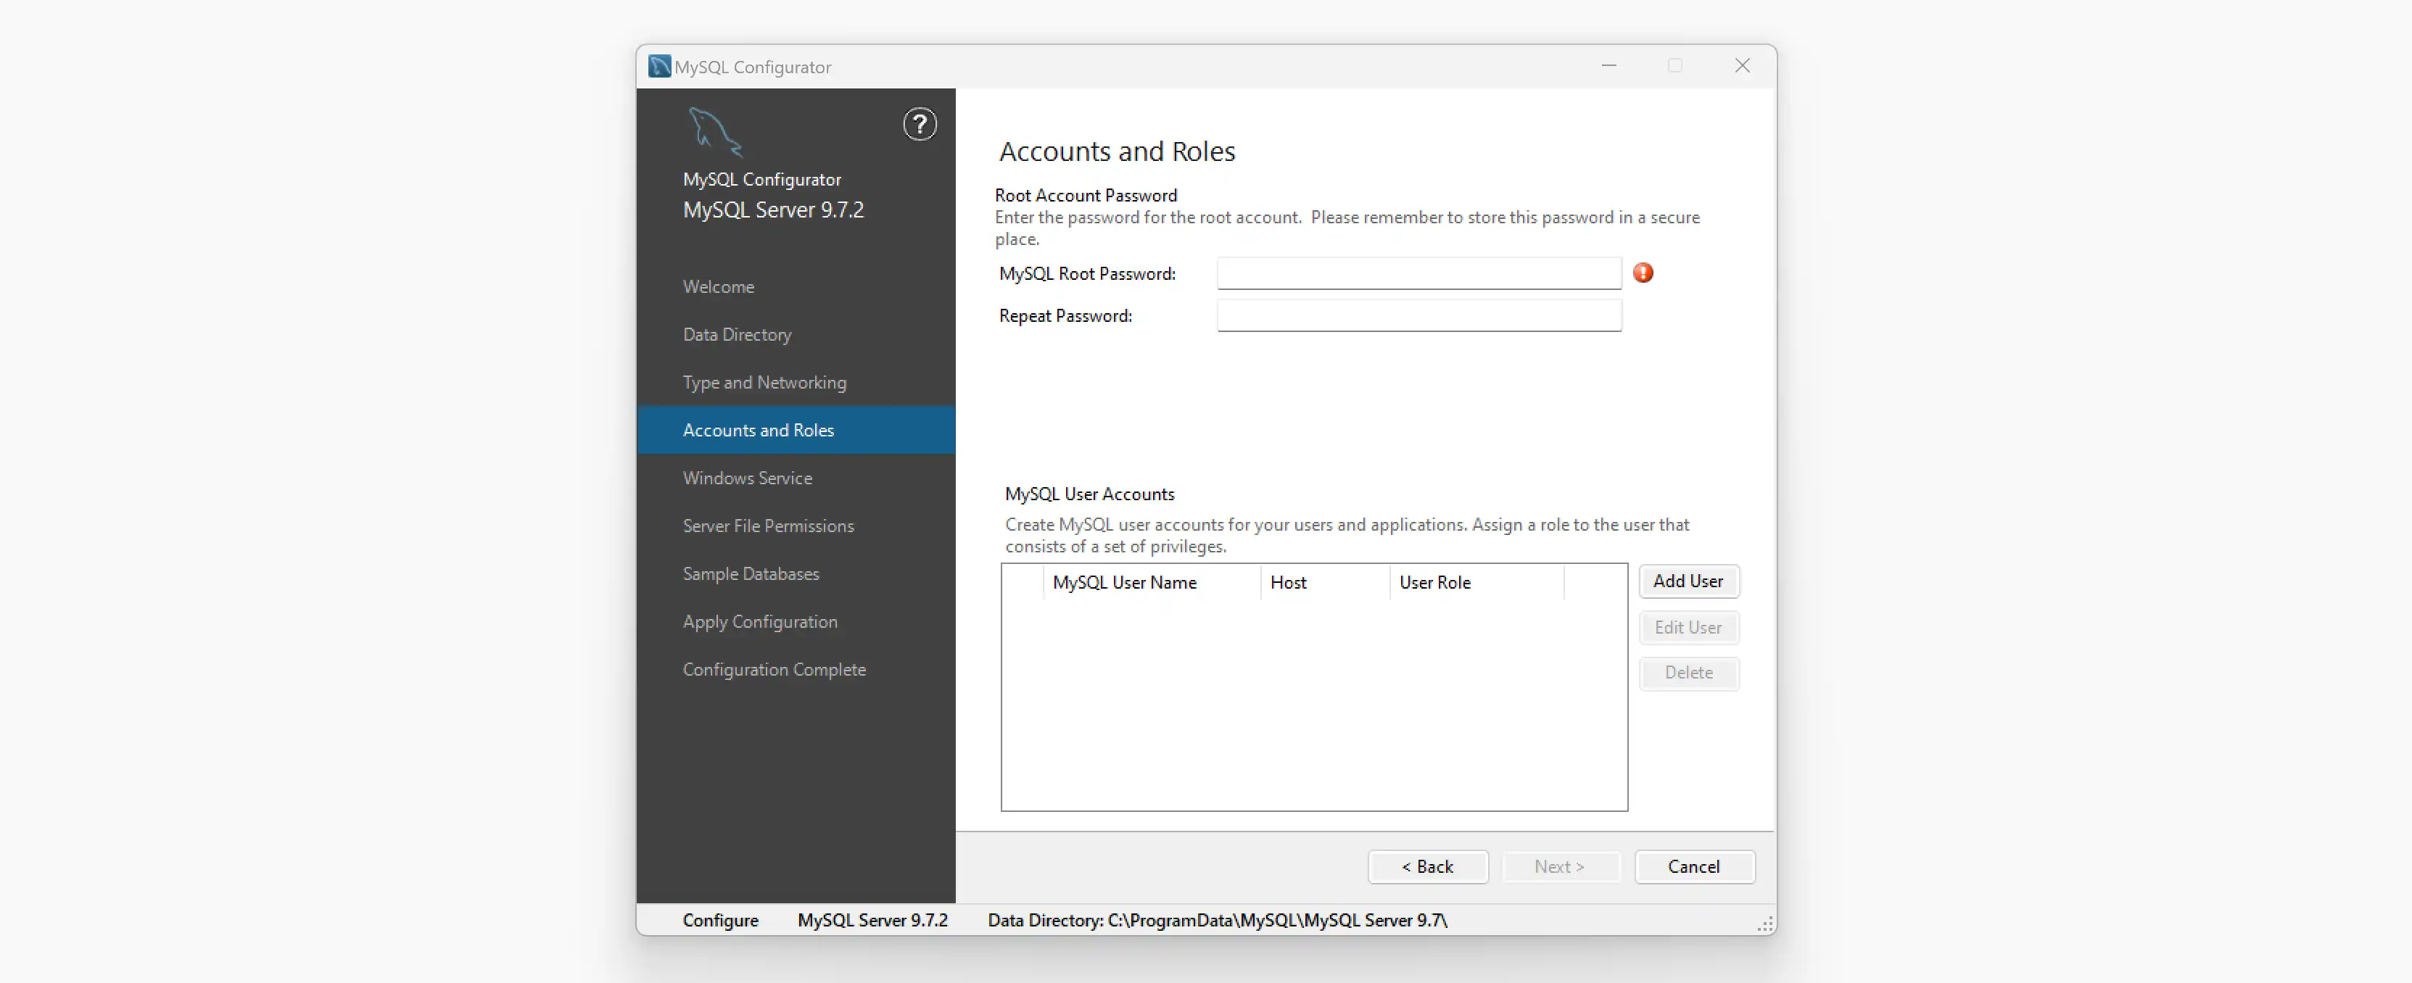
Task: Click 'Configure' in the status bar
Action: coord(720,920)
